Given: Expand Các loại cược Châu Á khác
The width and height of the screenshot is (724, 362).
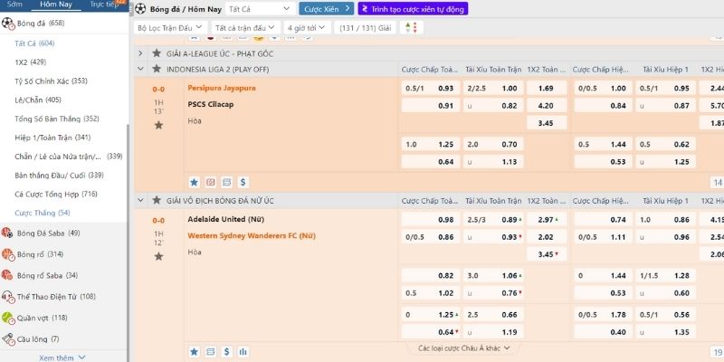Looking at the screenshot, I should [463, 348].
